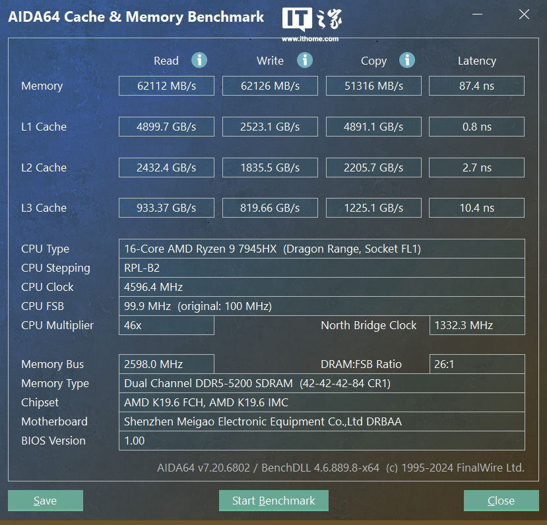Screen dimensions: 547x525
Task: Click the Save button
Action: 46,501
